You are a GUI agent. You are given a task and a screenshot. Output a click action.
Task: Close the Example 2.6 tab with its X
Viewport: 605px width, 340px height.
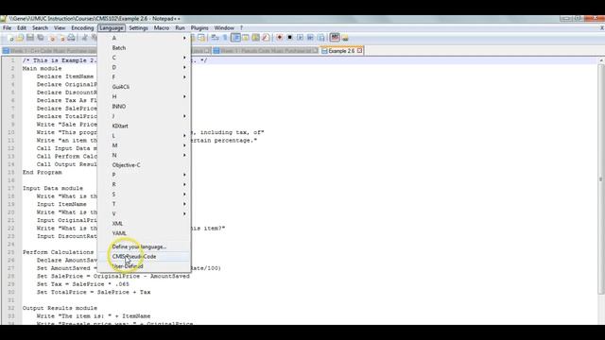359,50
